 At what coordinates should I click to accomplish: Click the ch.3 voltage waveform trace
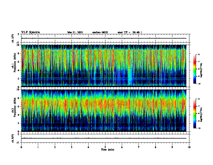pos(104,138)
